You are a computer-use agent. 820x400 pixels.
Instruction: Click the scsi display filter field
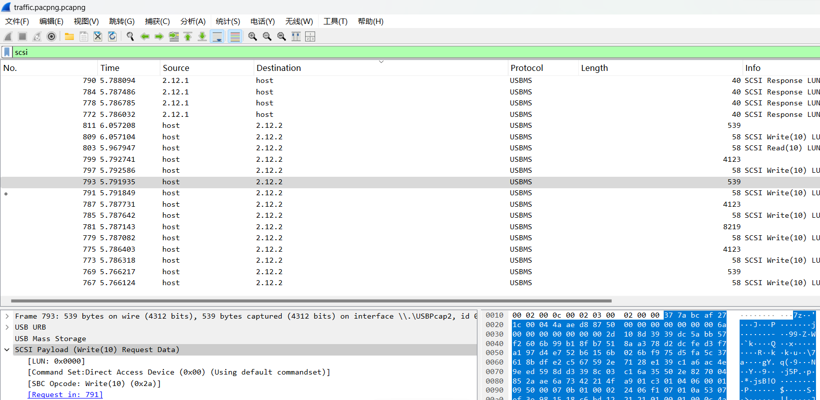pyautogui.click(x=416, y=52)
